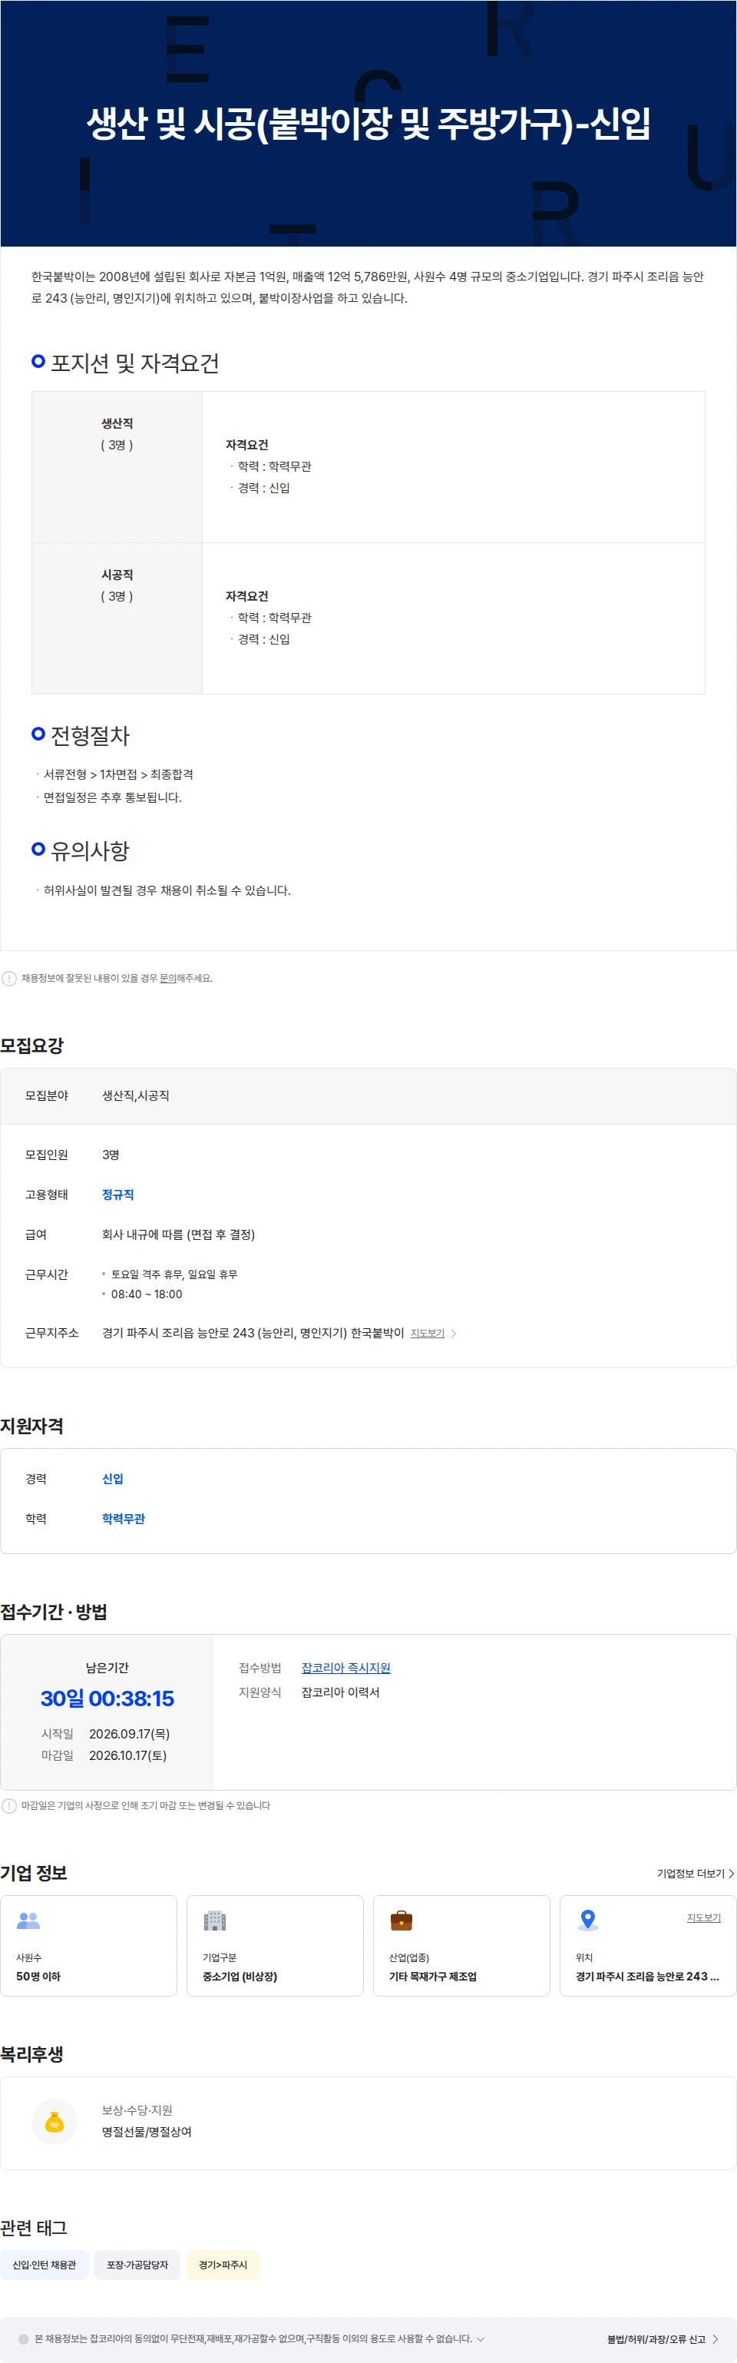Click the location map pin icon

tap(587, 1920)
